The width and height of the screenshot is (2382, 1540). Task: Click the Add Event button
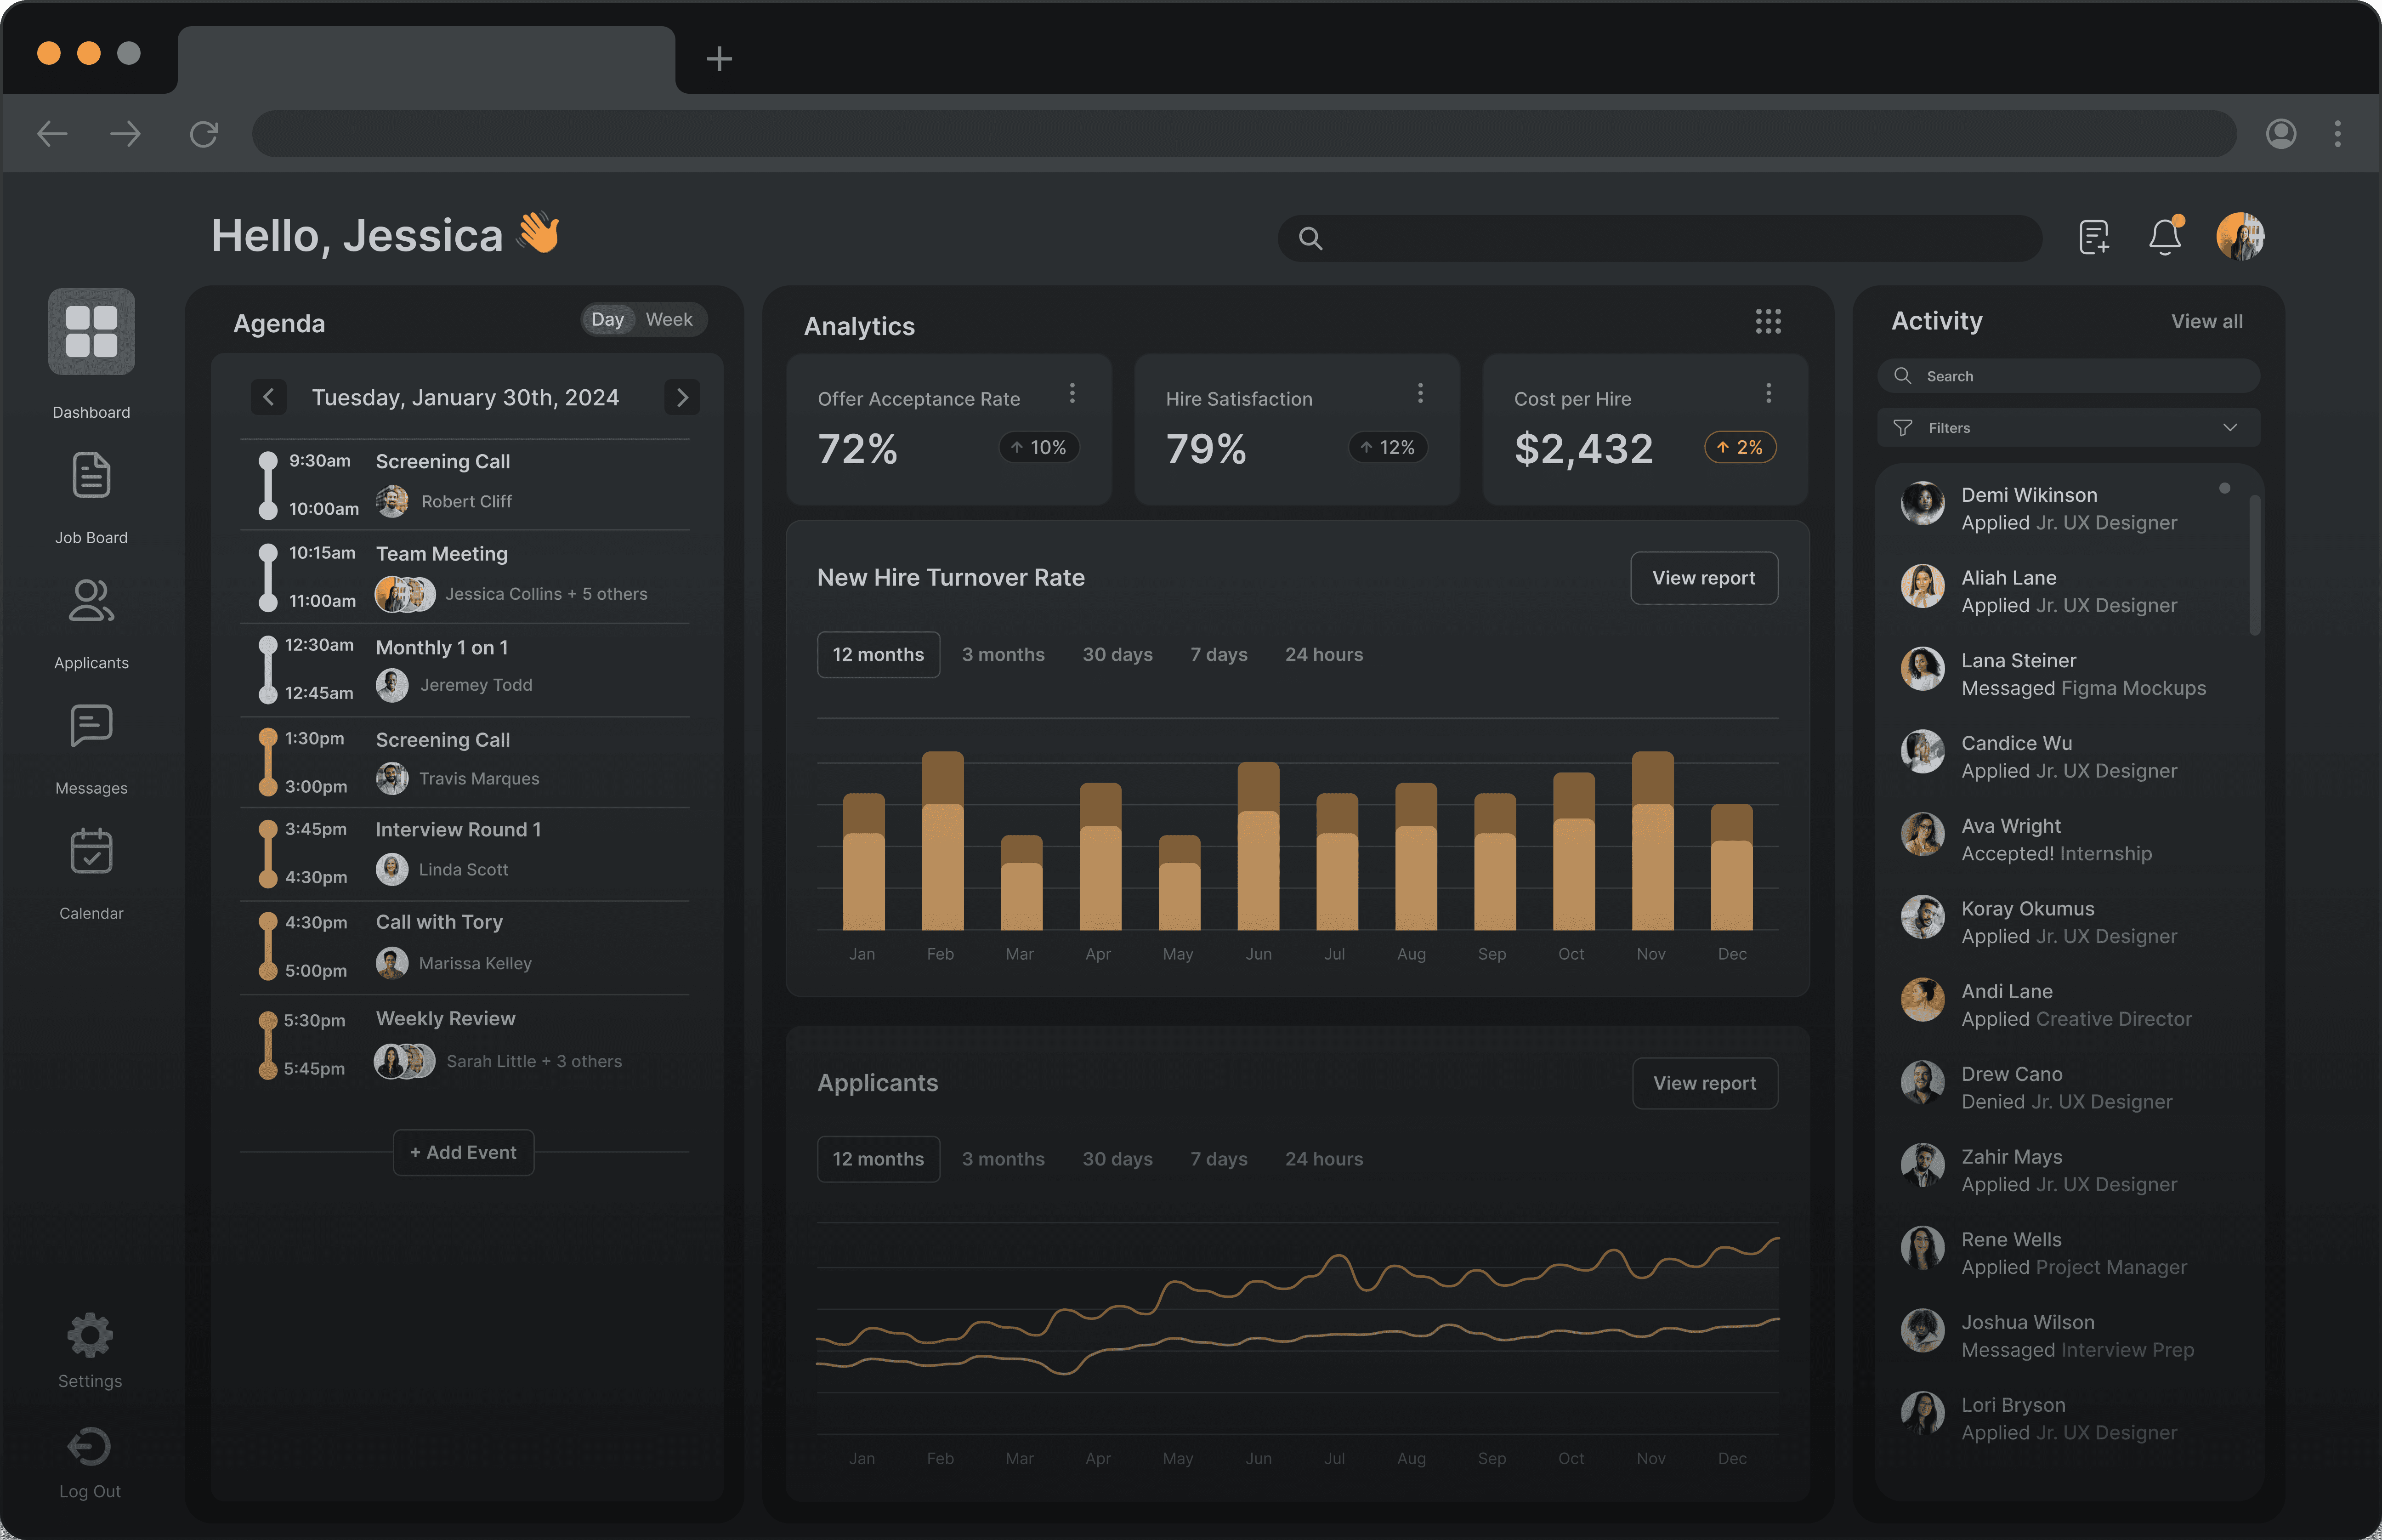(464, 1153)
